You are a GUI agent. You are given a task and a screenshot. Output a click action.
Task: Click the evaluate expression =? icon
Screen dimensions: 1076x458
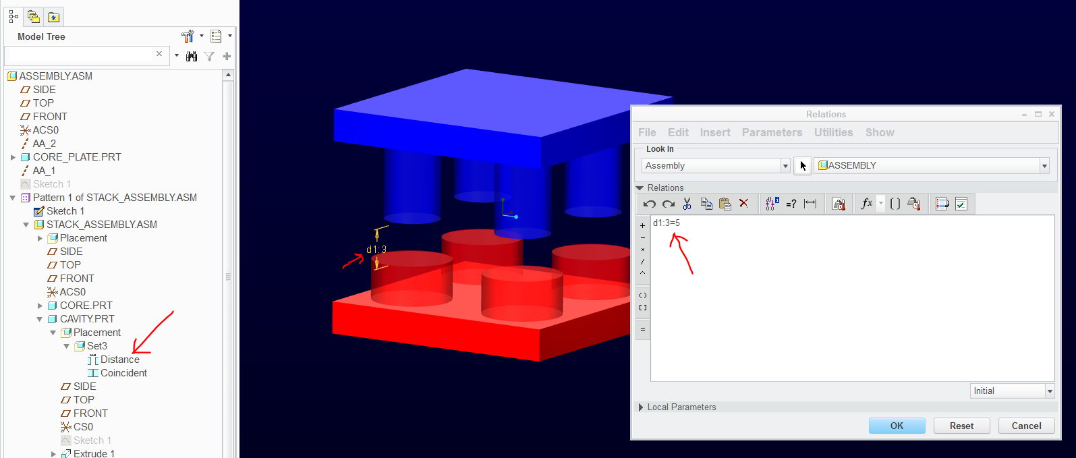coord(791,204)
